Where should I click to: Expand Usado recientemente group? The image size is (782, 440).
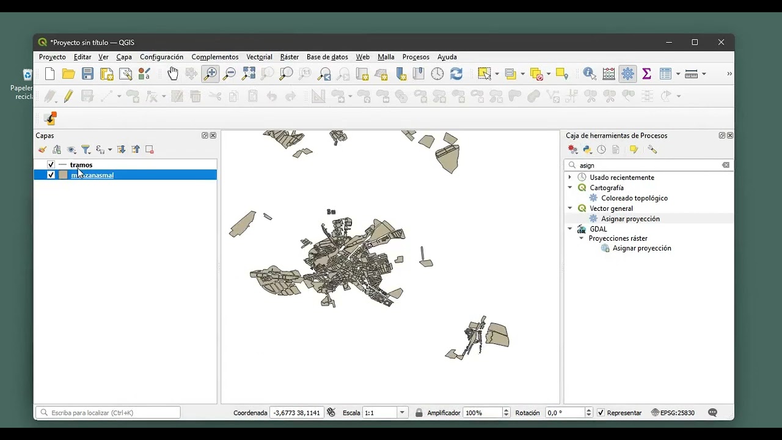coord(570,177)
